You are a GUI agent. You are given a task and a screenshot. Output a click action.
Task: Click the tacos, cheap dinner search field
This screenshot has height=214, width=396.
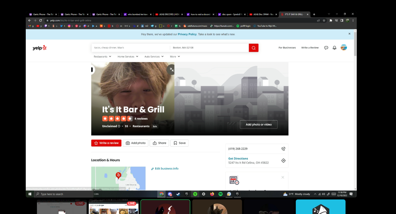(130, 48)
